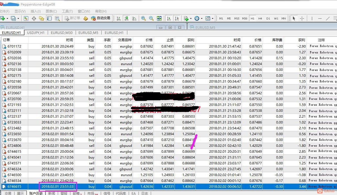
Task: Open the 帮助(H) menu
Action: coord(101,11)
